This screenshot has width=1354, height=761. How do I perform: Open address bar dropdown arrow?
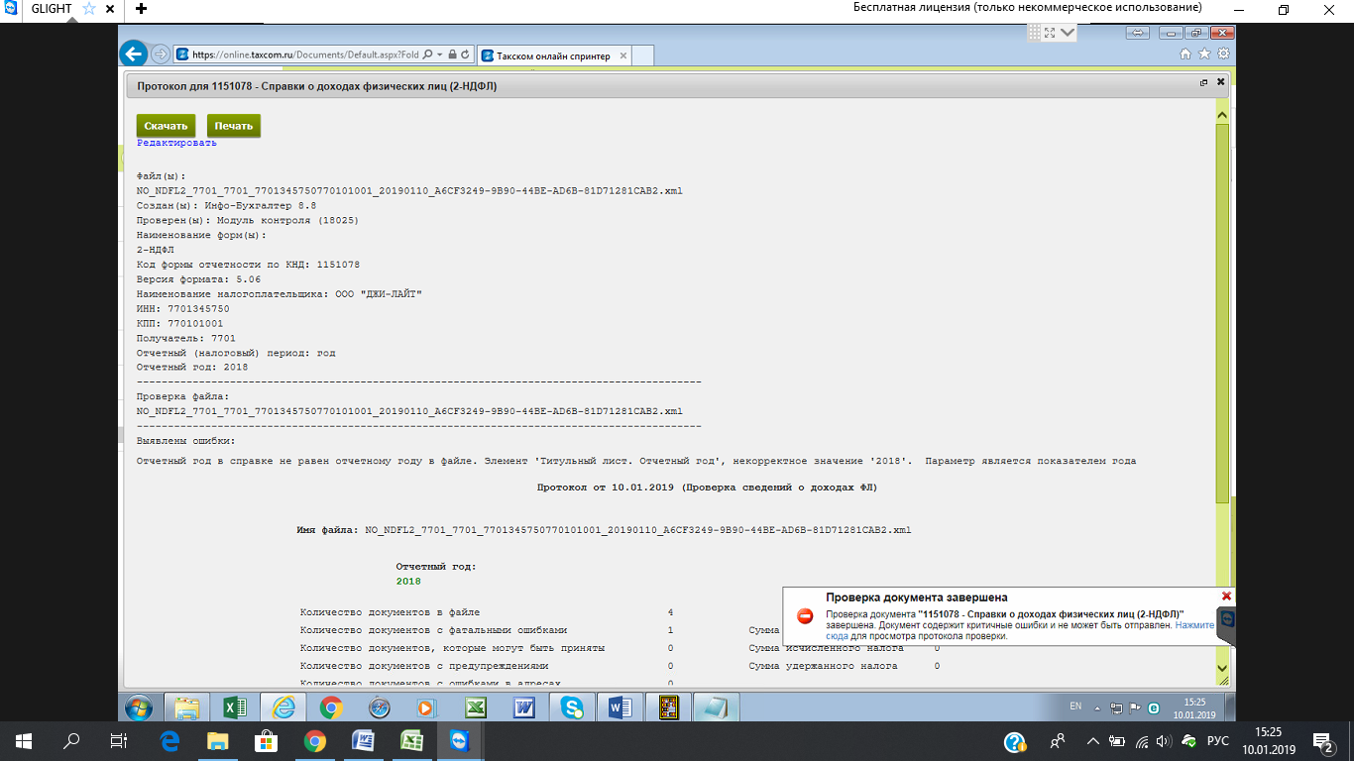[440, 54]
